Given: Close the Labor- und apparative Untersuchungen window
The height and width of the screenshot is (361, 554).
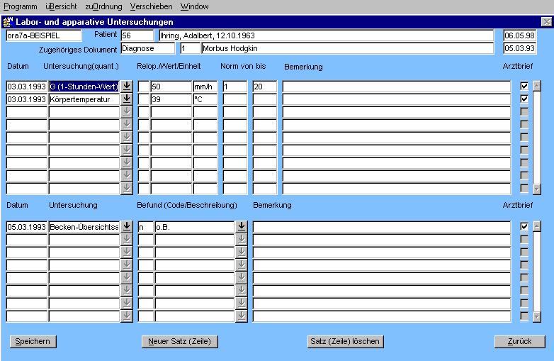Looking at the screenshot, I should 545,22.
